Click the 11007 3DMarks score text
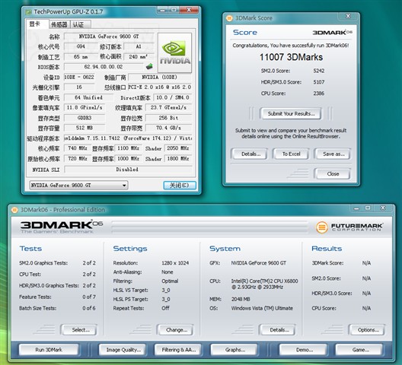Image resolution: width=402 pixels, height=365 pixels. (x=291, y=57)
